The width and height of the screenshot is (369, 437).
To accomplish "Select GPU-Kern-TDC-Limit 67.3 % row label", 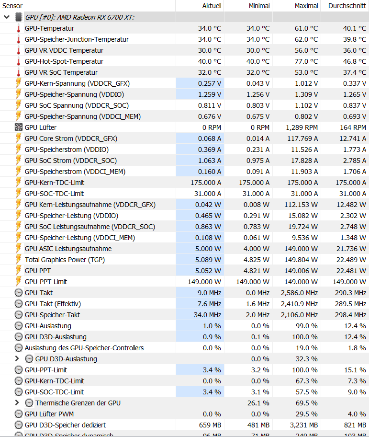I will (54, 381).
